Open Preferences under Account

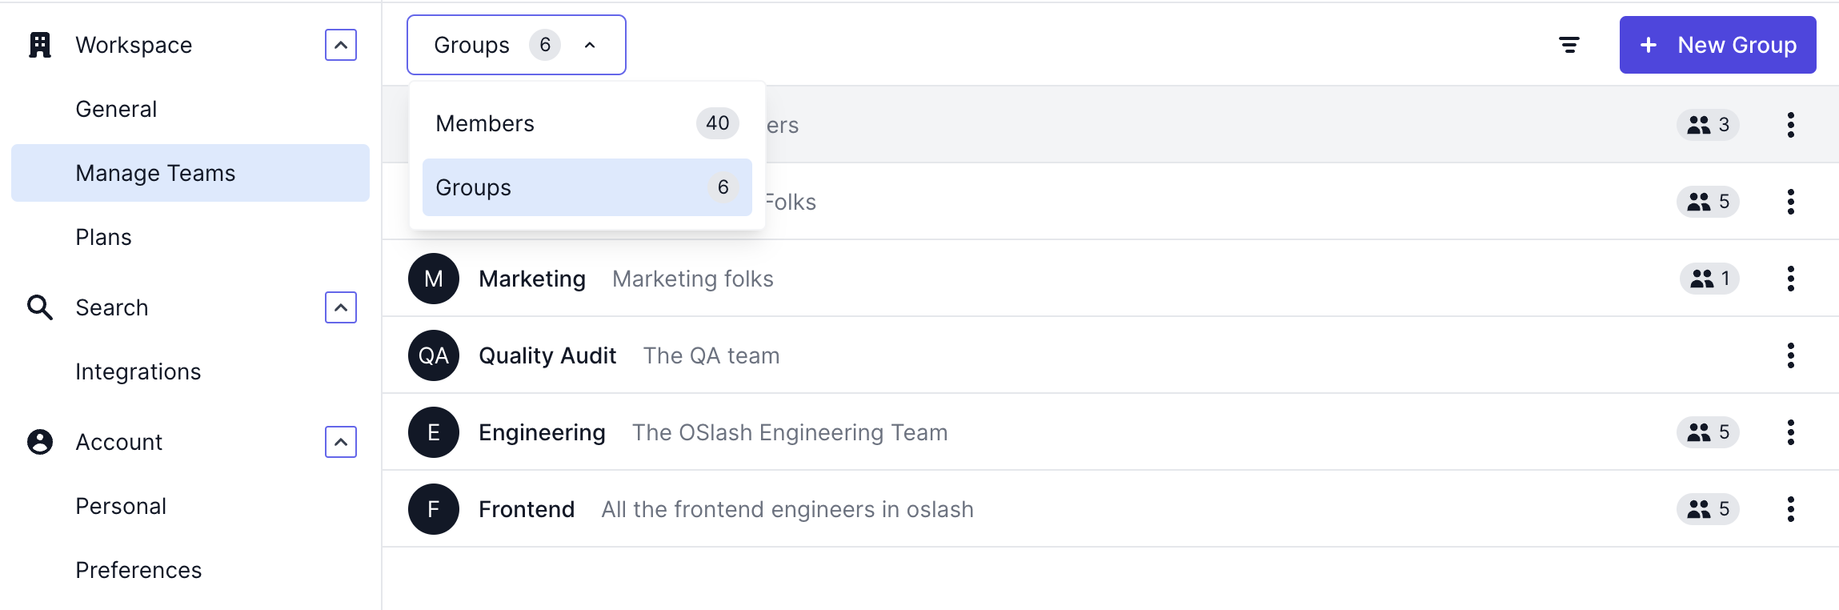pos(138,570)
